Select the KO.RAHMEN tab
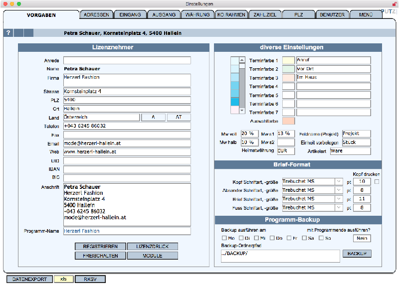This screenshot has width=399, height=285. 231,15
